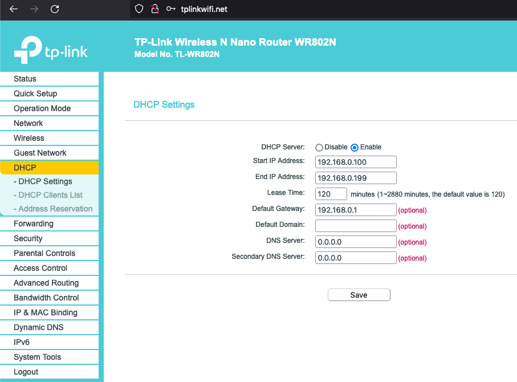Click the browser back arrow
The width and height of the screenshot is (517, 382).
click(x=14, y=9)
